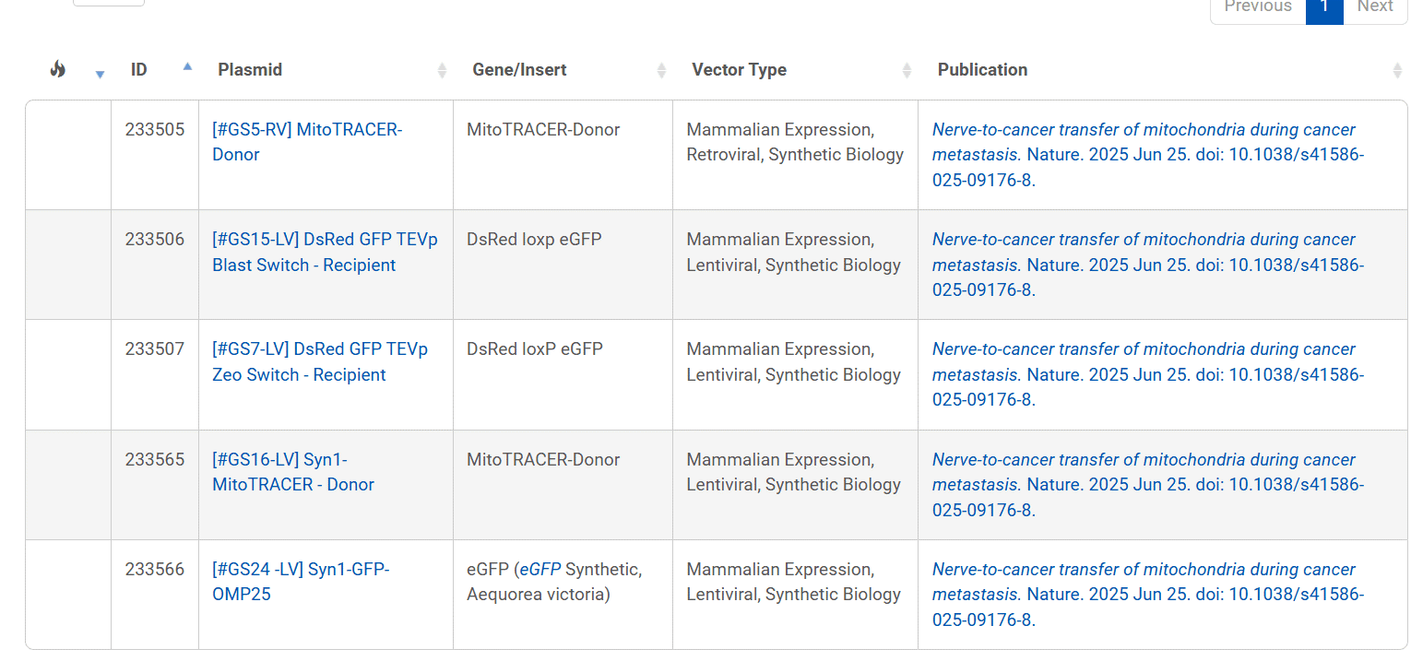
Task: Toggle ID column sort arrow
Action: pyautogui.click(x=187, y=66)
